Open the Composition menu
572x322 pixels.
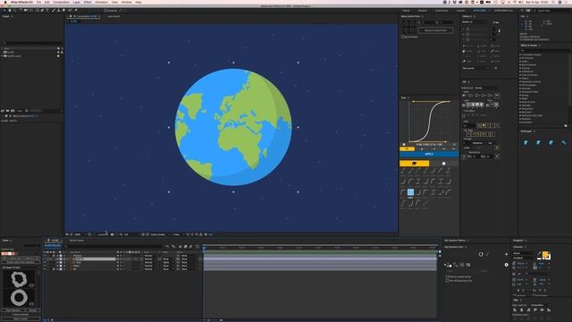[62, 2]
